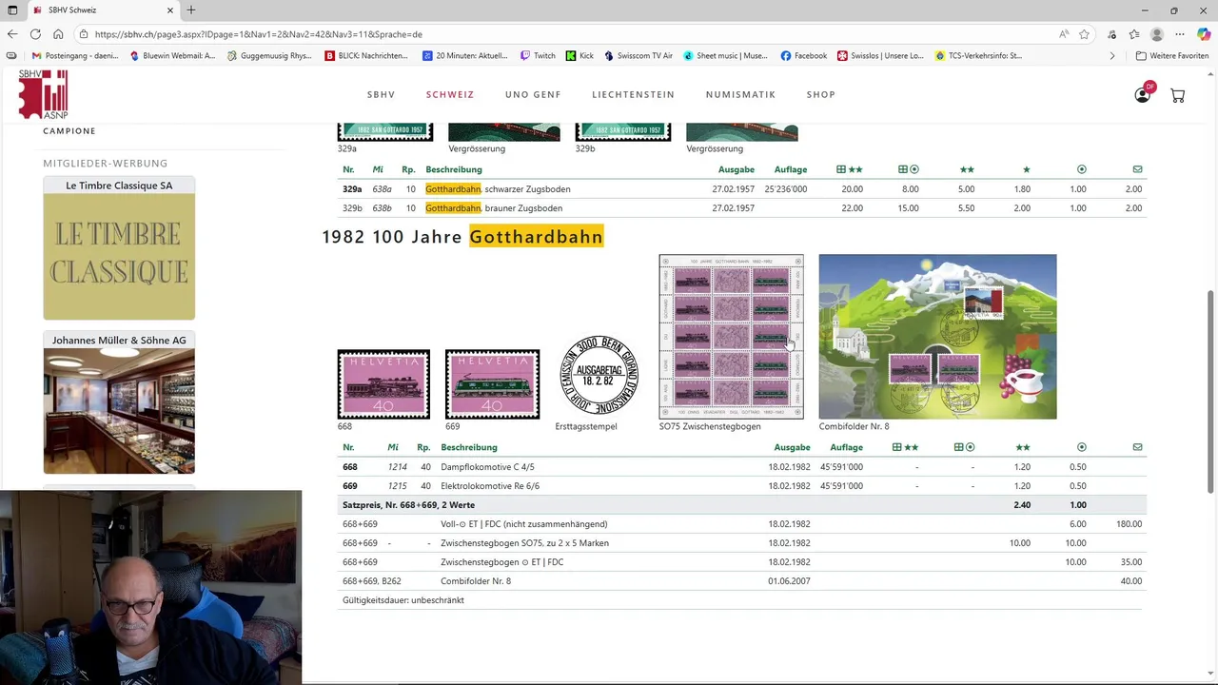
Task: Click stamp 329a thumbnail at top
Action: coord(384,132)
